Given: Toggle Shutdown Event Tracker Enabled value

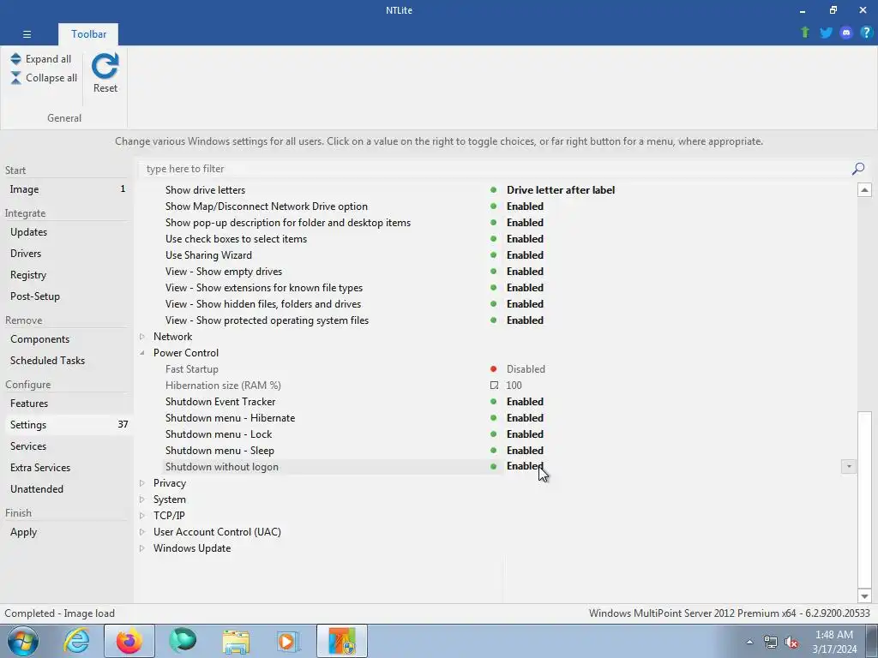Looking at the screenshot, I should click(x=525, y=402).
